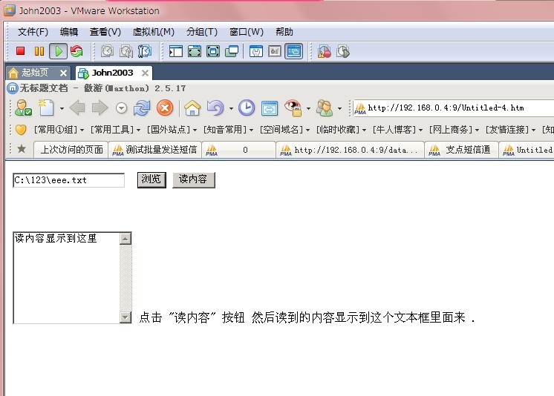Switch to the 起始页 VMware tab
This screenshot has width=554, height=396.
click(x=34, y=73)
